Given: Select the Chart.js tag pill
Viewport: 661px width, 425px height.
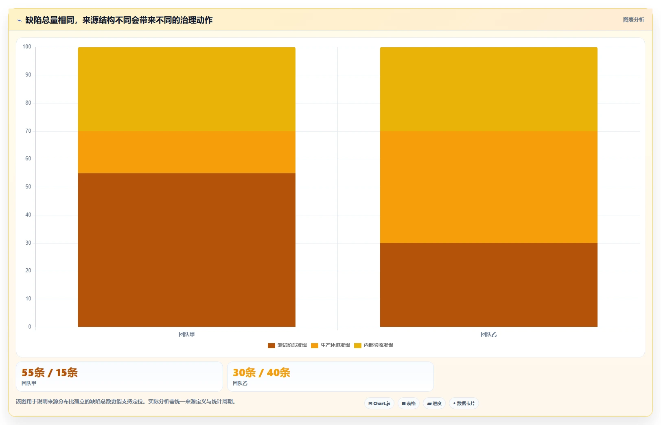Looking at the screenshot, I should click(x=379, y=403).
